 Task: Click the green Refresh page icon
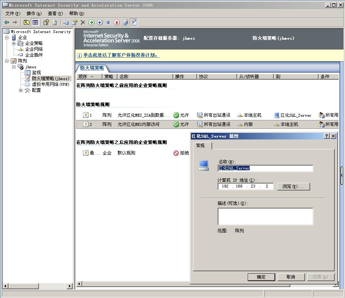pos(55,22)
